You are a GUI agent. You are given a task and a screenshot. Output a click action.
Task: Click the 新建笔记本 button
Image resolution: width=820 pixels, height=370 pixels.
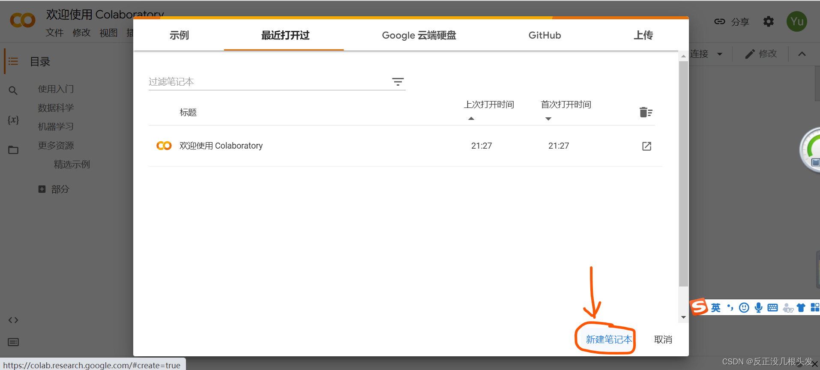pyautogui.click(x=609, y=340)
